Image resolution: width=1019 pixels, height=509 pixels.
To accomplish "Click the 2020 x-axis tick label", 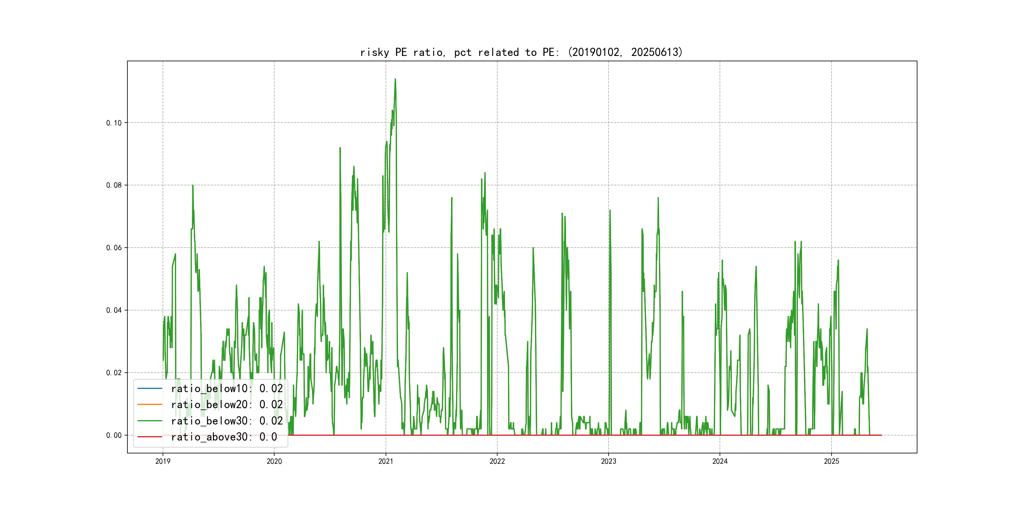I will [x=274, y=461].
